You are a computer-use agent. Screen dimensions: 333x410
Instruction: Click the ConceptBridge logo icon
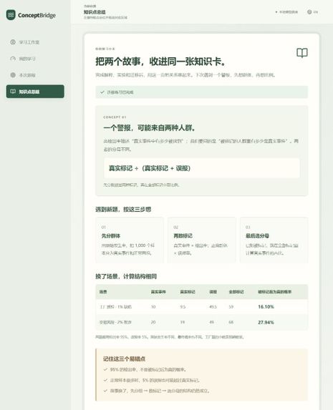tap(11, 15)
